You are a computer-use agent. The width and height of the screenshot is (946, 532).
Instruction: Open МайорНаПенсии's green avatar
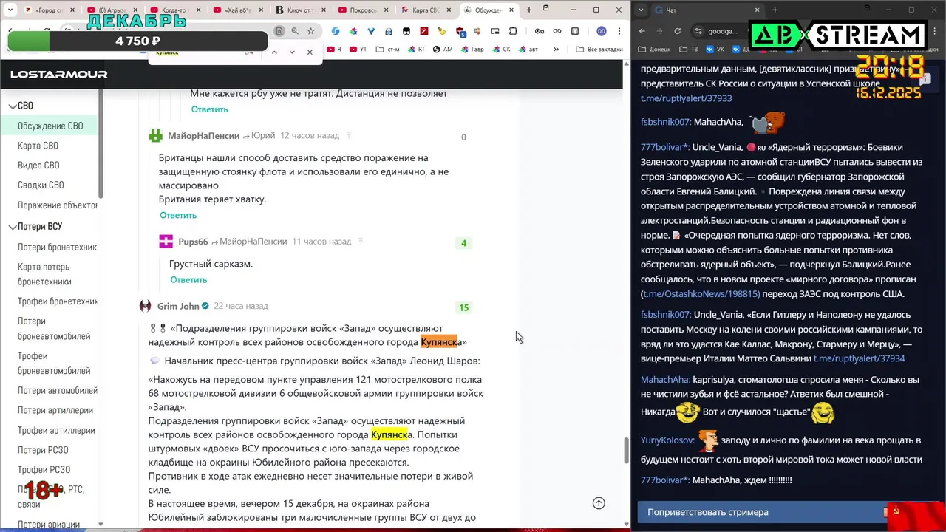(x=155, y=136)
